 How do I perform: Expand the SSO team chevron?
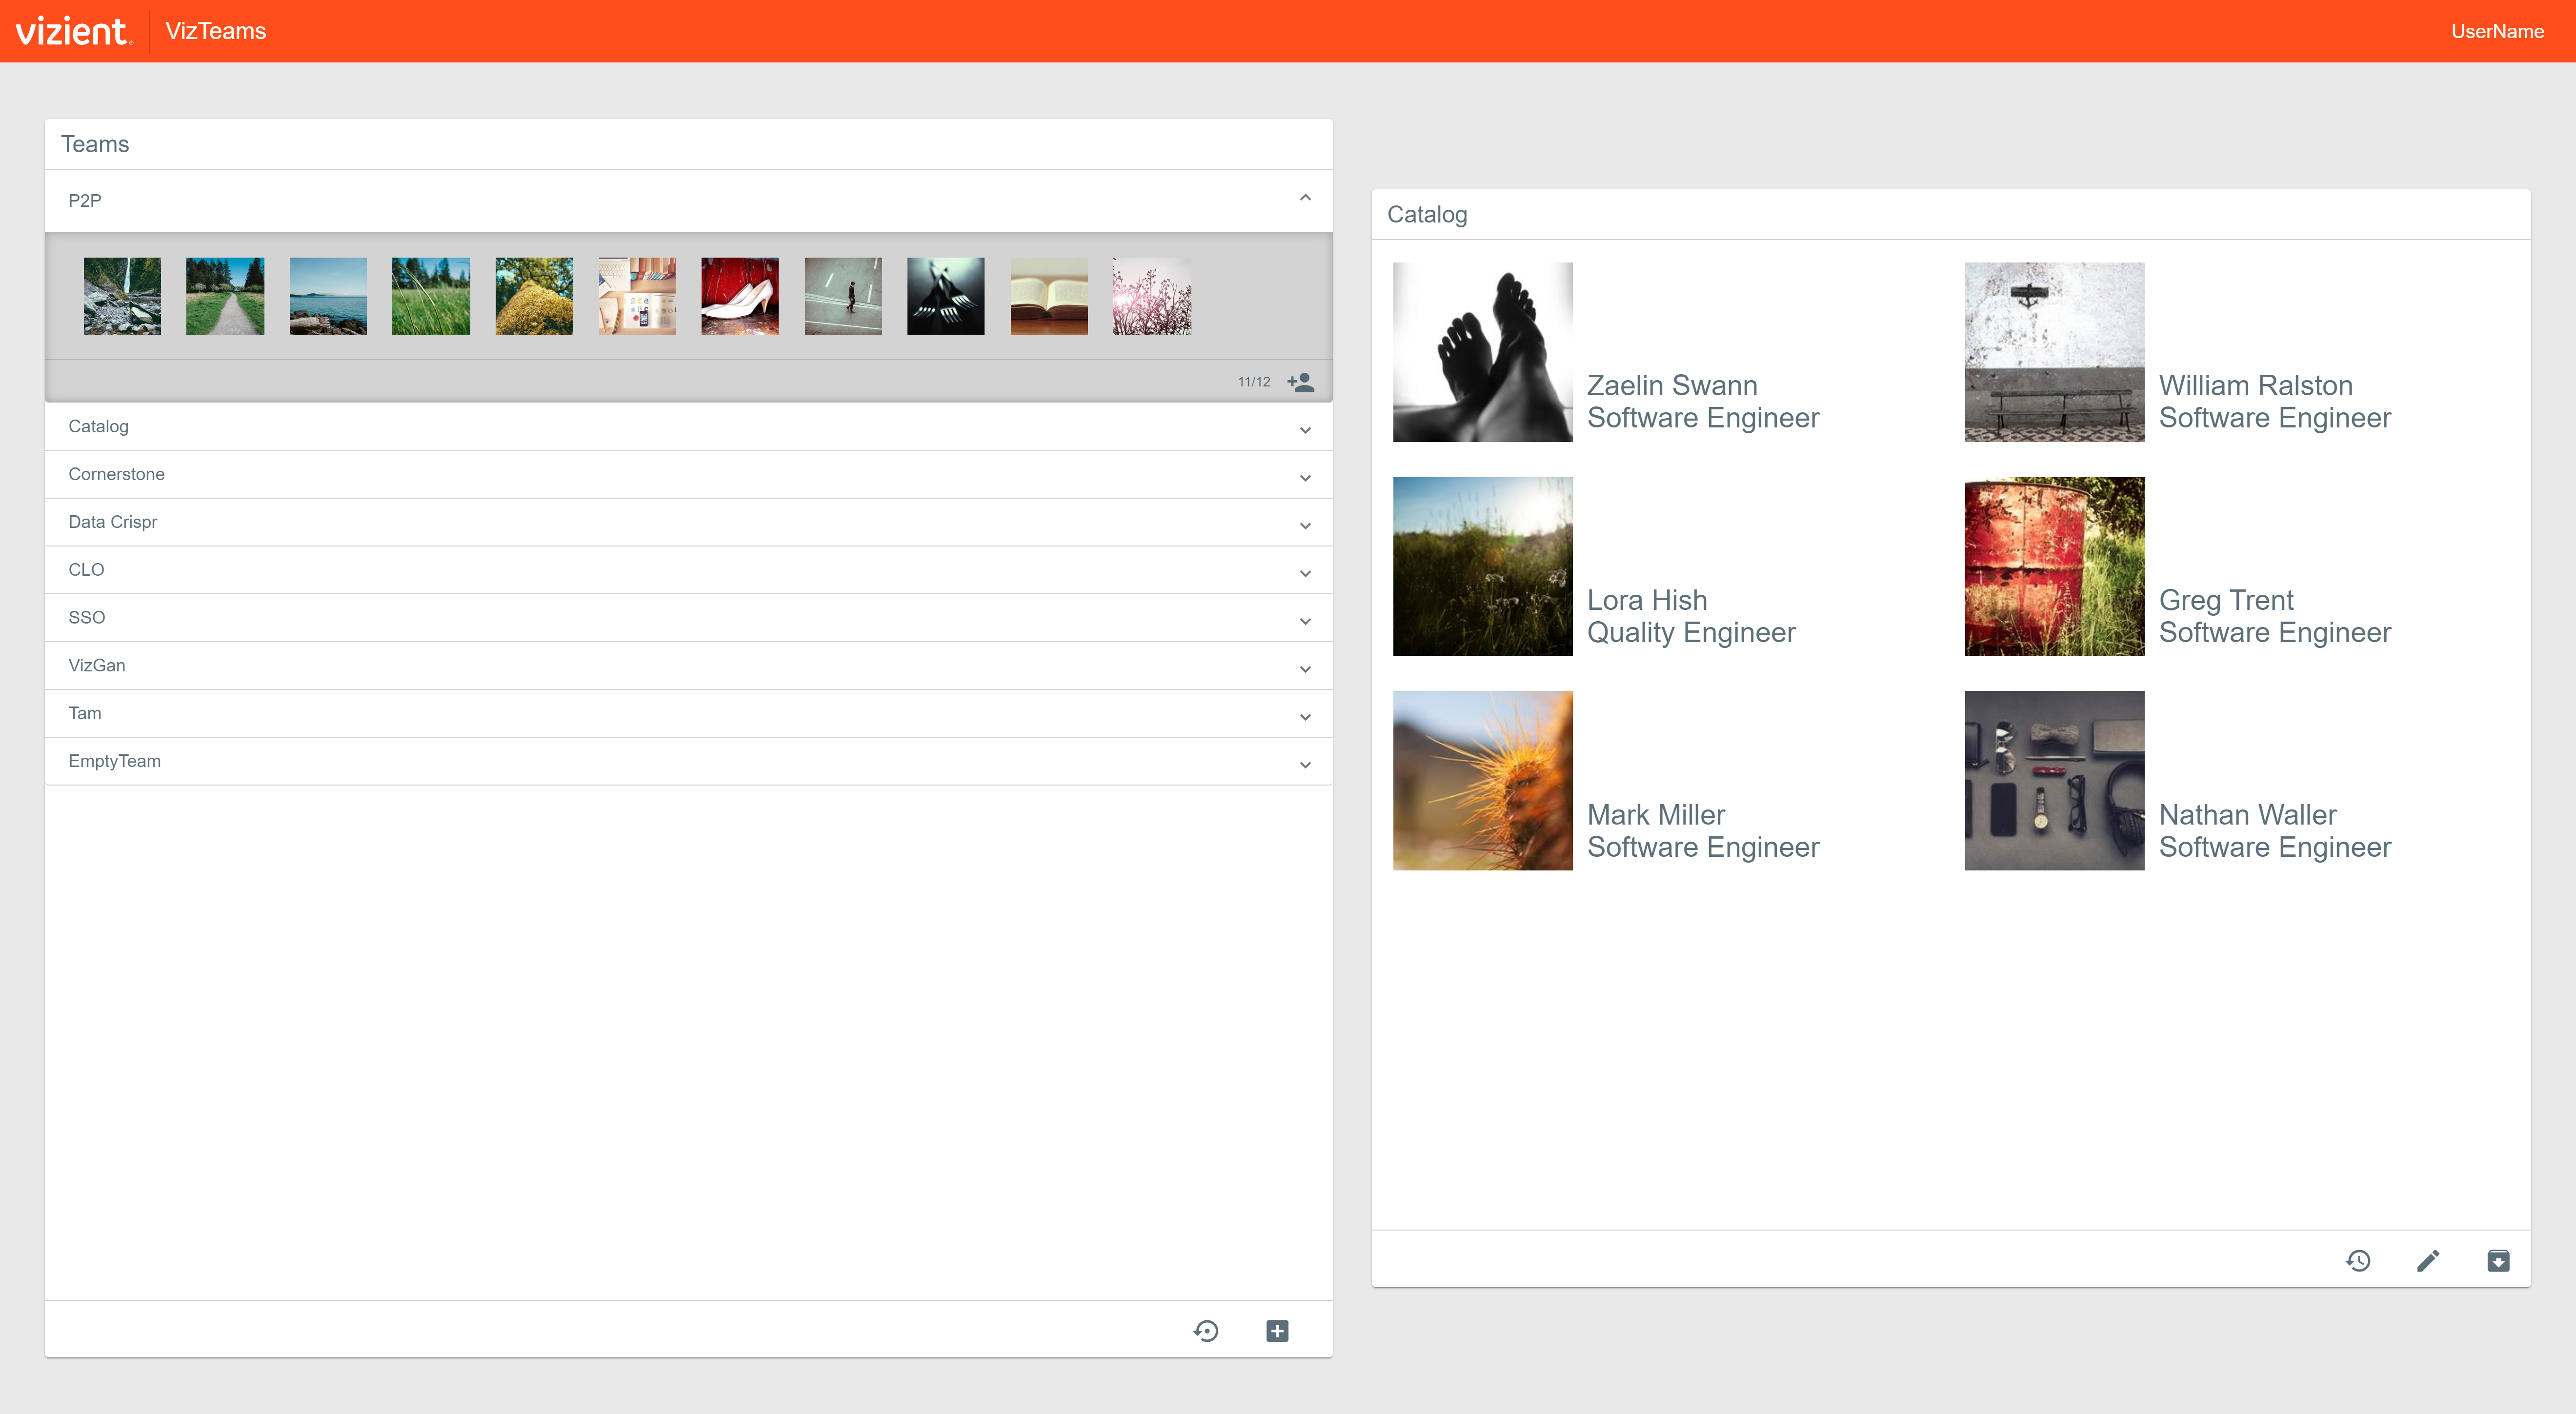[1305, 622]
